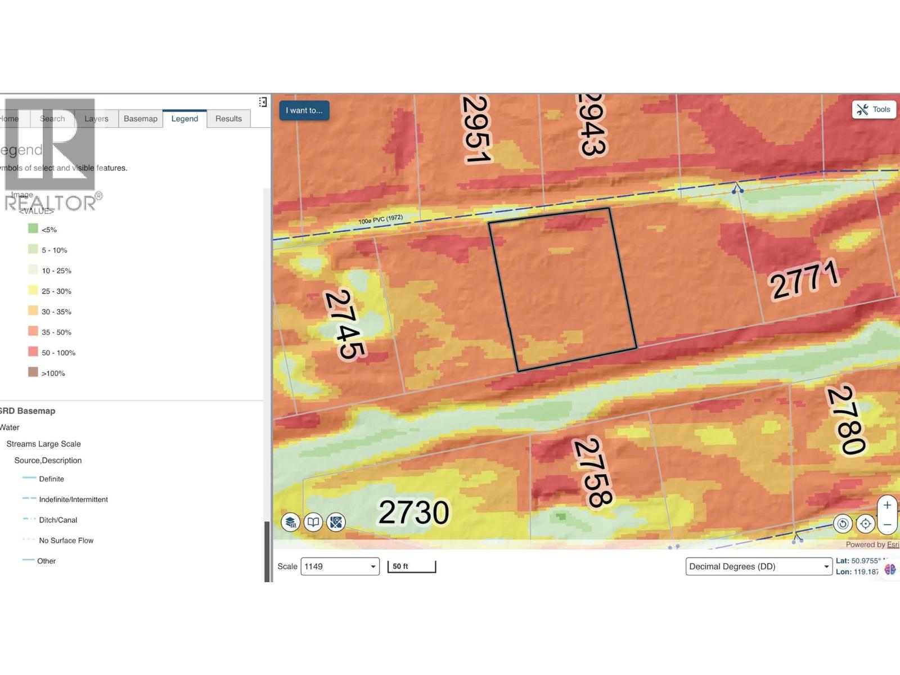
Task: Open the 'I want to...' menu
Action: click(304, 110)
